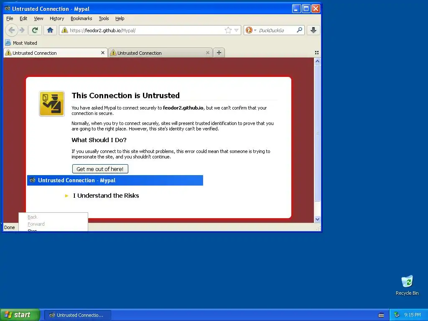Go forward with the Forward arrow button
The image size is (428, 321).
(22, 30)
